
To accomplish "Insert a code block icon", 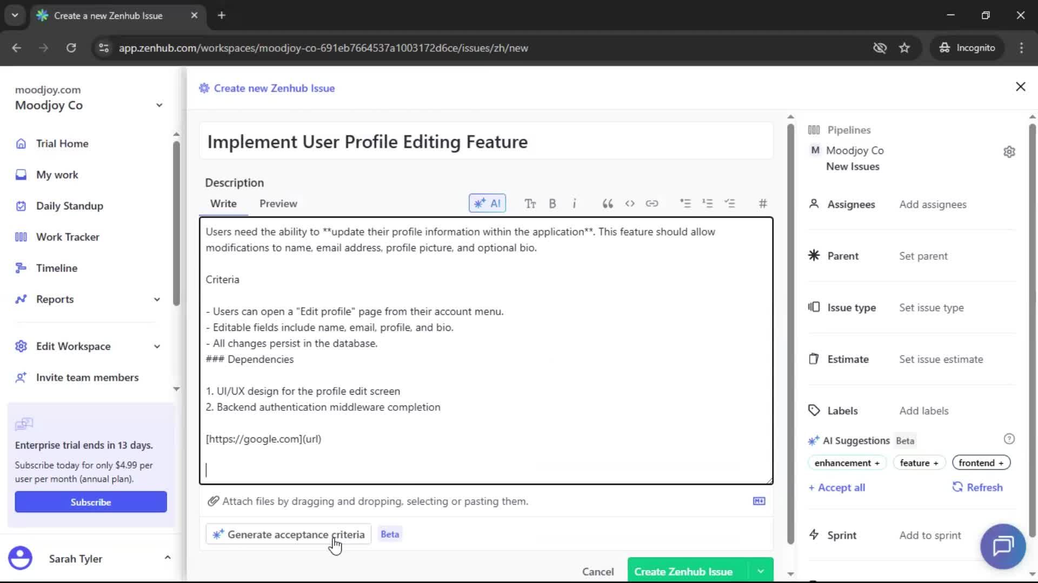I will (x=630, y=204).
